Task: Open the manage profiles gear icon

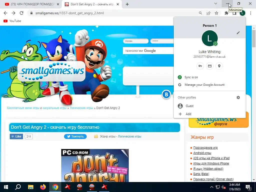Action: point(238,97)
